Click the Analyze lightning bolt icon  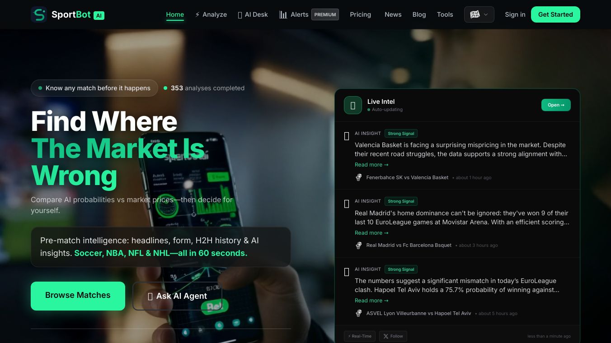(197, 14)
